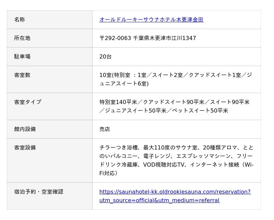This screenshot has height=220, width=274.
Task: Click the postal code 〒292-0063 text
Action: 115,38
